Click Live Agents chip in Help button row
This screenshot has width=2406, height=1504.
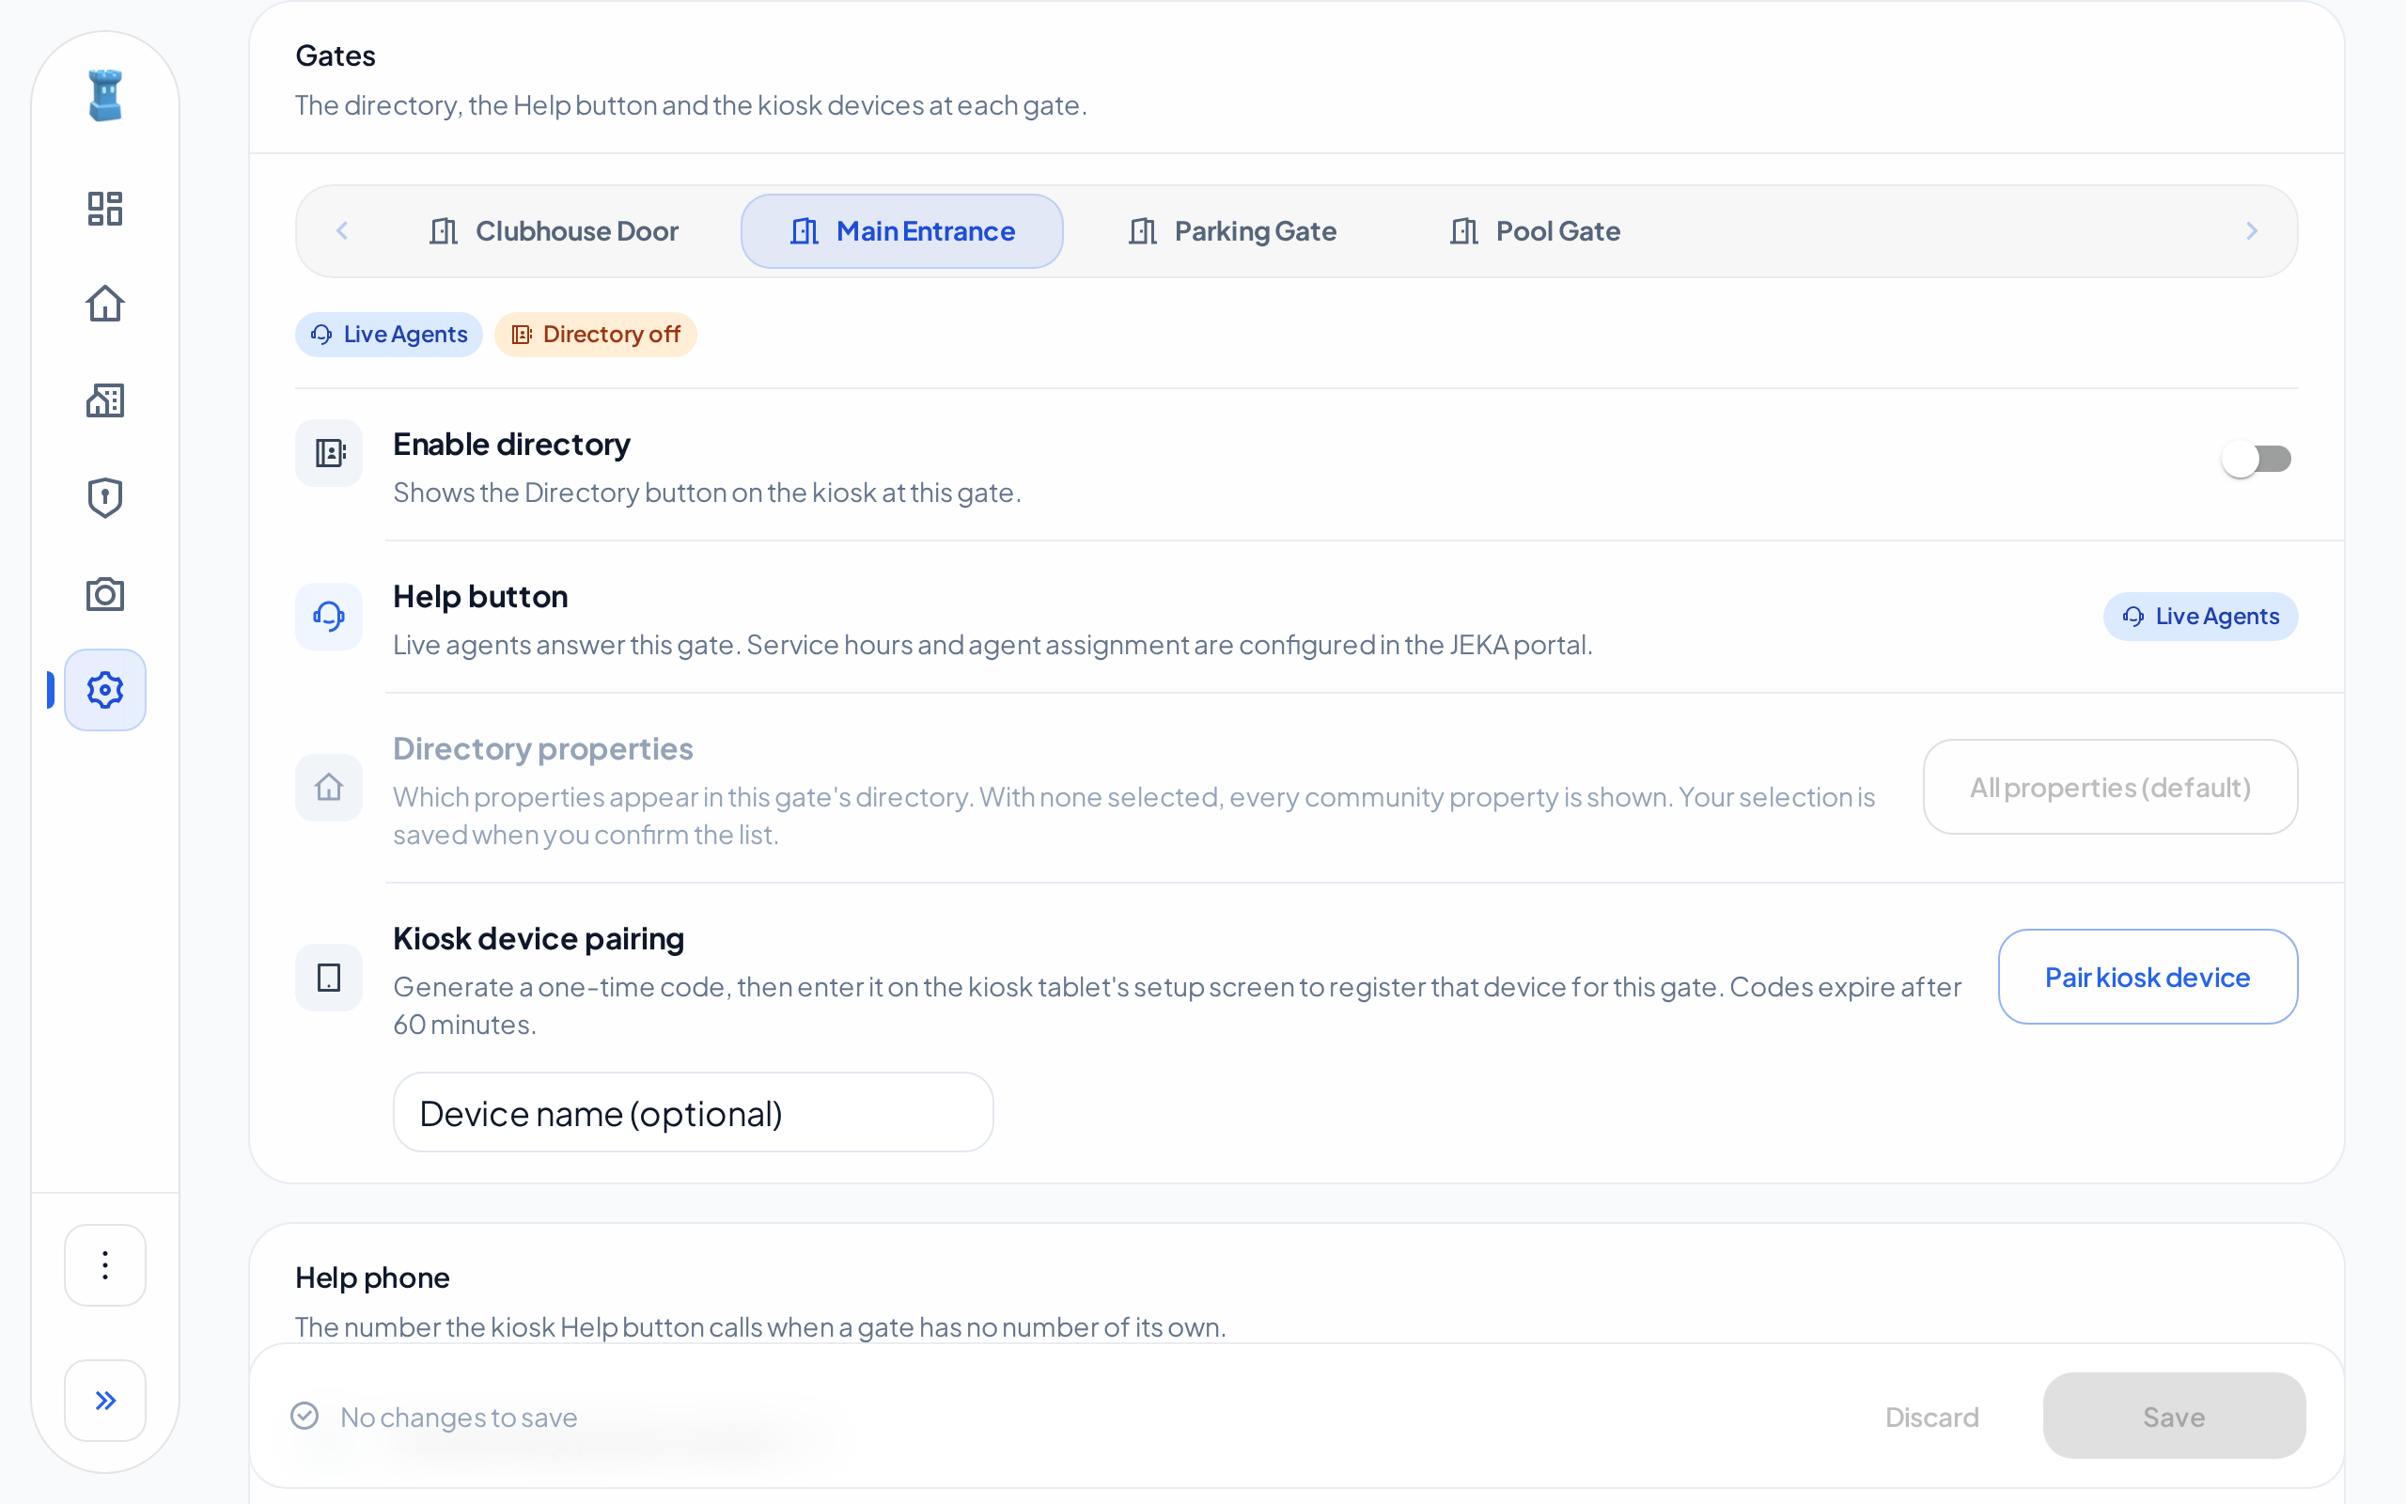[2200, 617]
